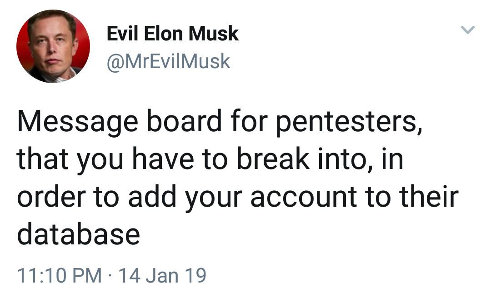Image resolution: width=491 pixels, height=298 pixels.
Task: Click "Message board" at the tweet start
Action: coord(120,121)
